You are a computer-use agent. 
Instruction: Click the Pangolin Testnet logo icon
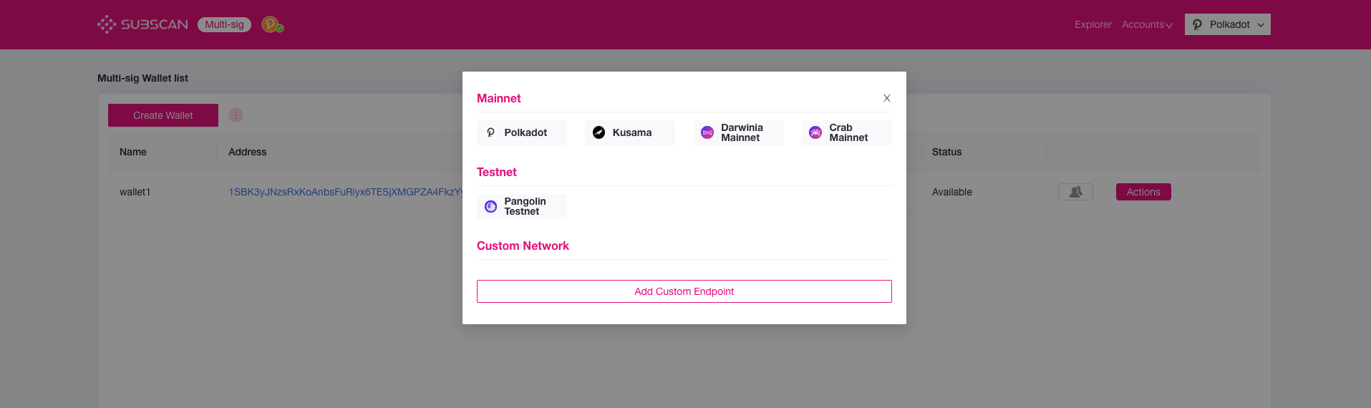coord(490,206)
